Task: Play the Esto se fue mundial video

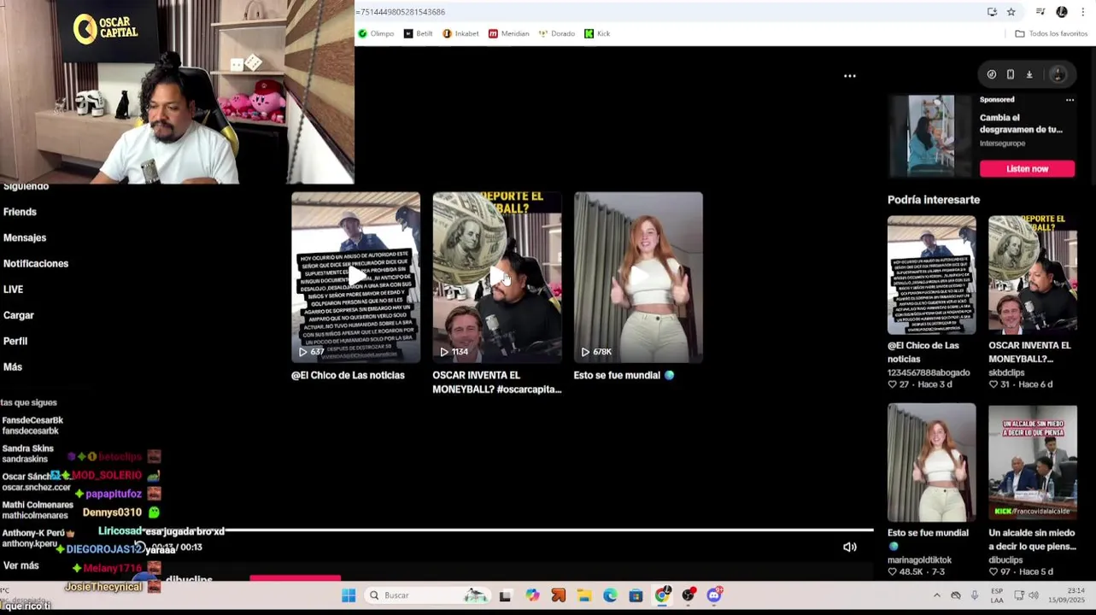Action: [638, 278]
